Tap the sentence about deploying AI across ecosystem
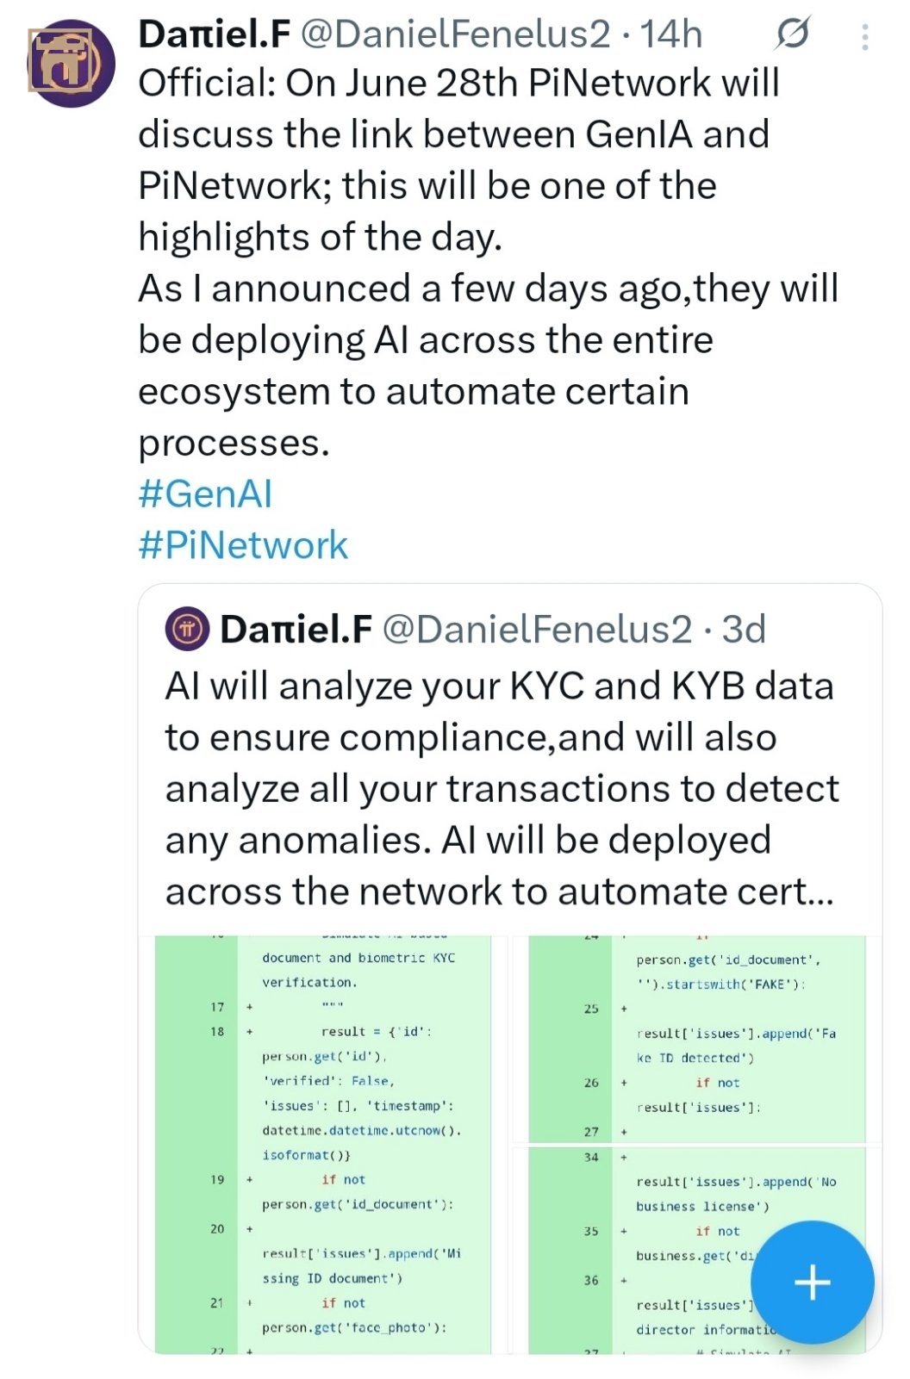The image size is (910, 1379). (x=488, y=365)
